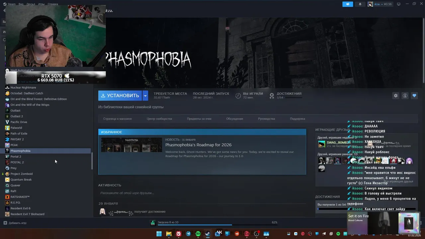Open OBS Studio on taskbar

click(x=256, y=234)
